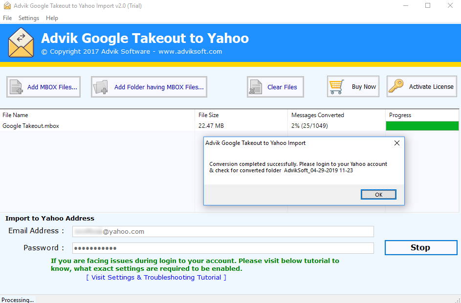The image size is (461, 303).
Task: Open the Help menu
Action: point(52,18)
